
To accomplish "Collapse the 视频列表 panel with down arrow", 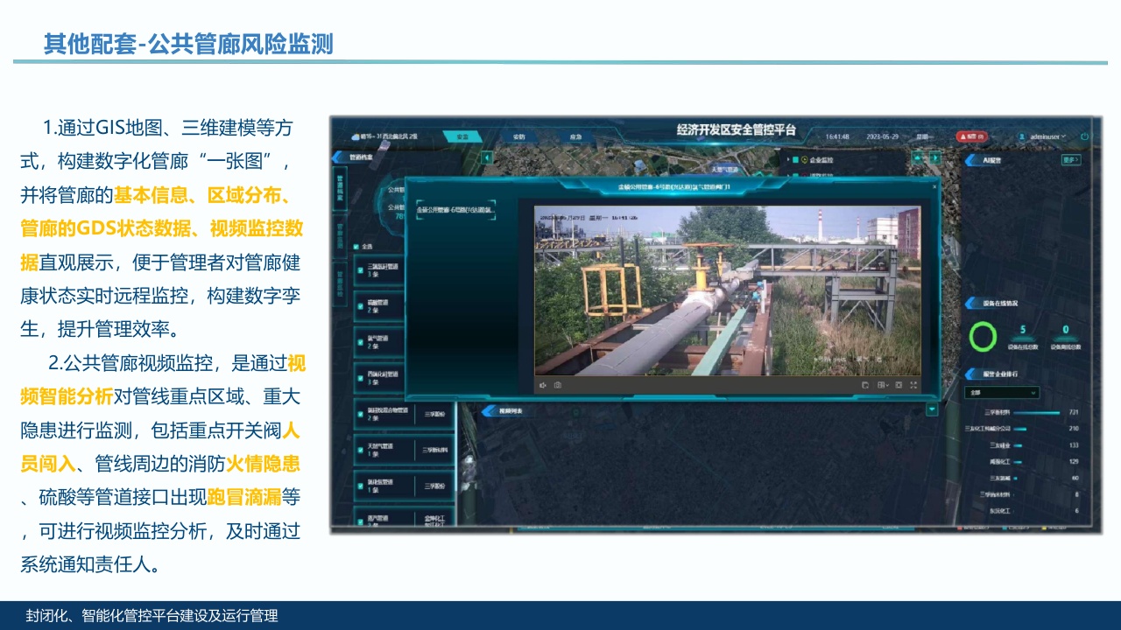I will coord(932,409).
